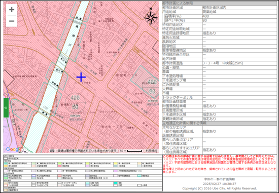The height and width of the screenshot is (193, 279).
Task: Click the Copyright Ube City footer text
Action: point(219,188)
